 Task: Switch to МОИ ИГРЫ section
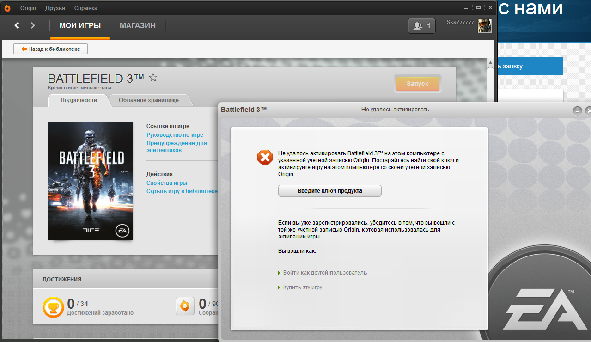pyautogui.click(x=80, y=26)
